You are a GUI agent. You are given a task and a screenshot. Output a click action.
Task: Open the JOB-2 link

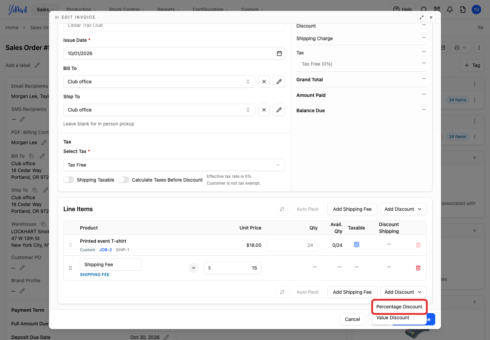(x=105, y=250)
